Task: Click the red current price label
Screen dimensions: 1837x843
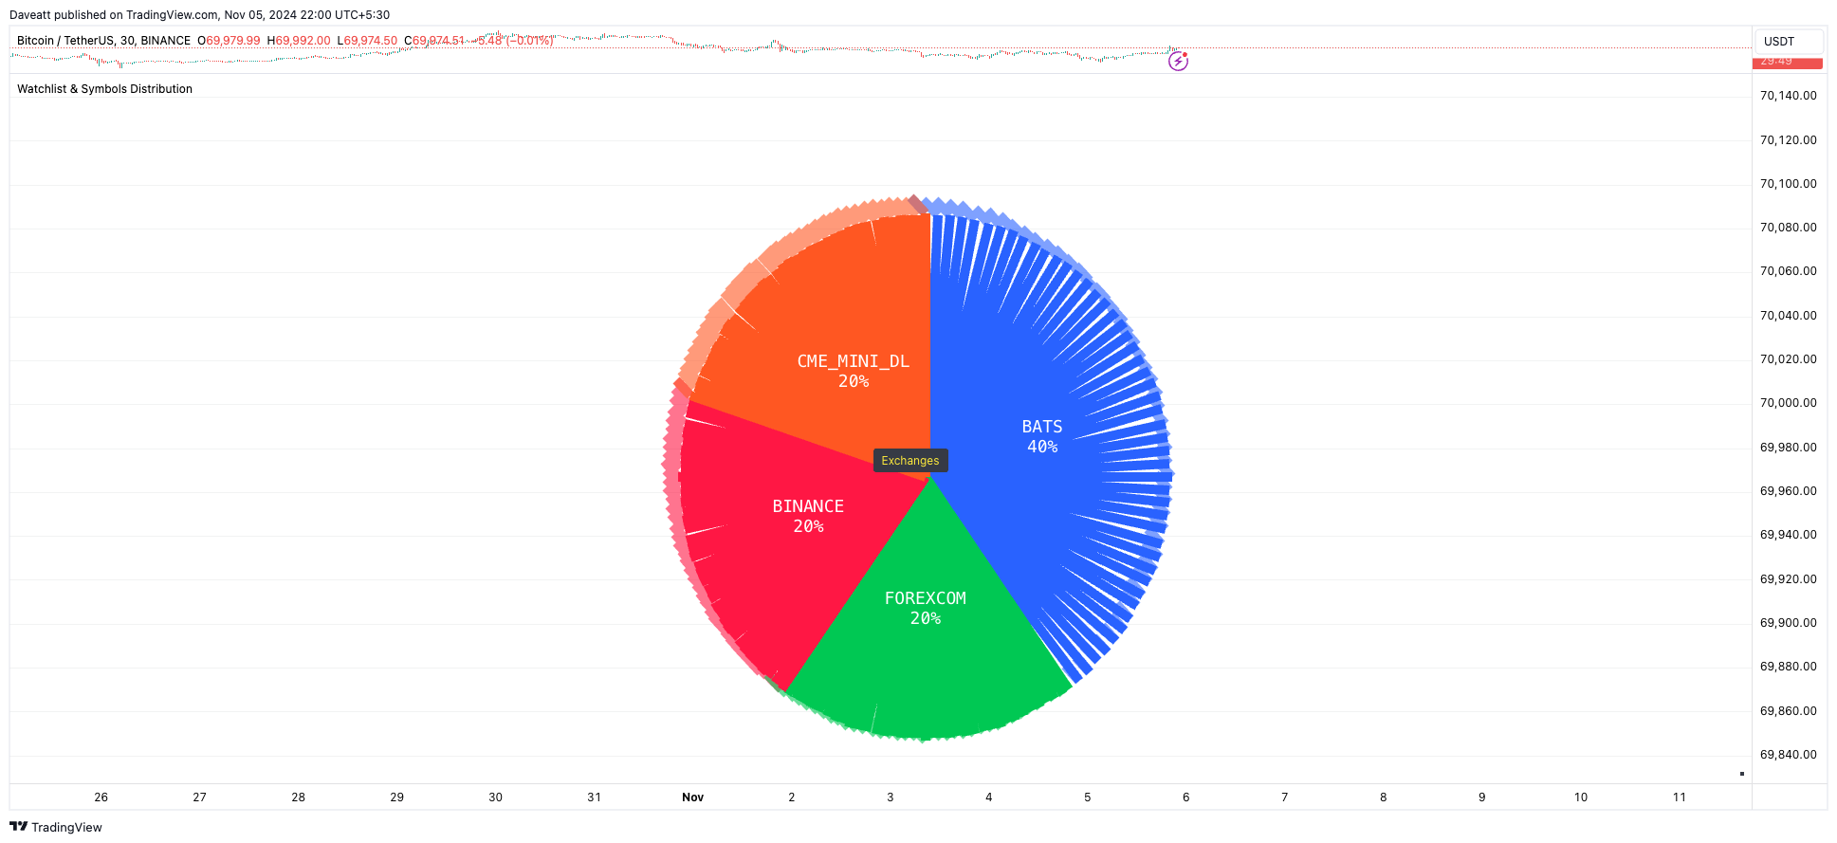Action: coord(1787,63)
